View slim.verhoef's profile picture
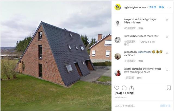The height and width of the screenshot is (111, 174). (x=118, y=40)
